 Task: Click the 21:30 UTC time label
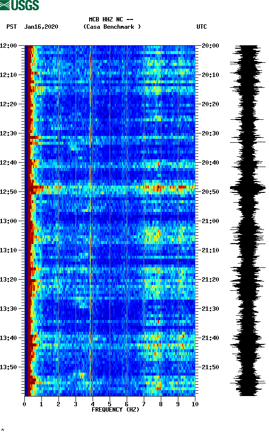point(211,309)
